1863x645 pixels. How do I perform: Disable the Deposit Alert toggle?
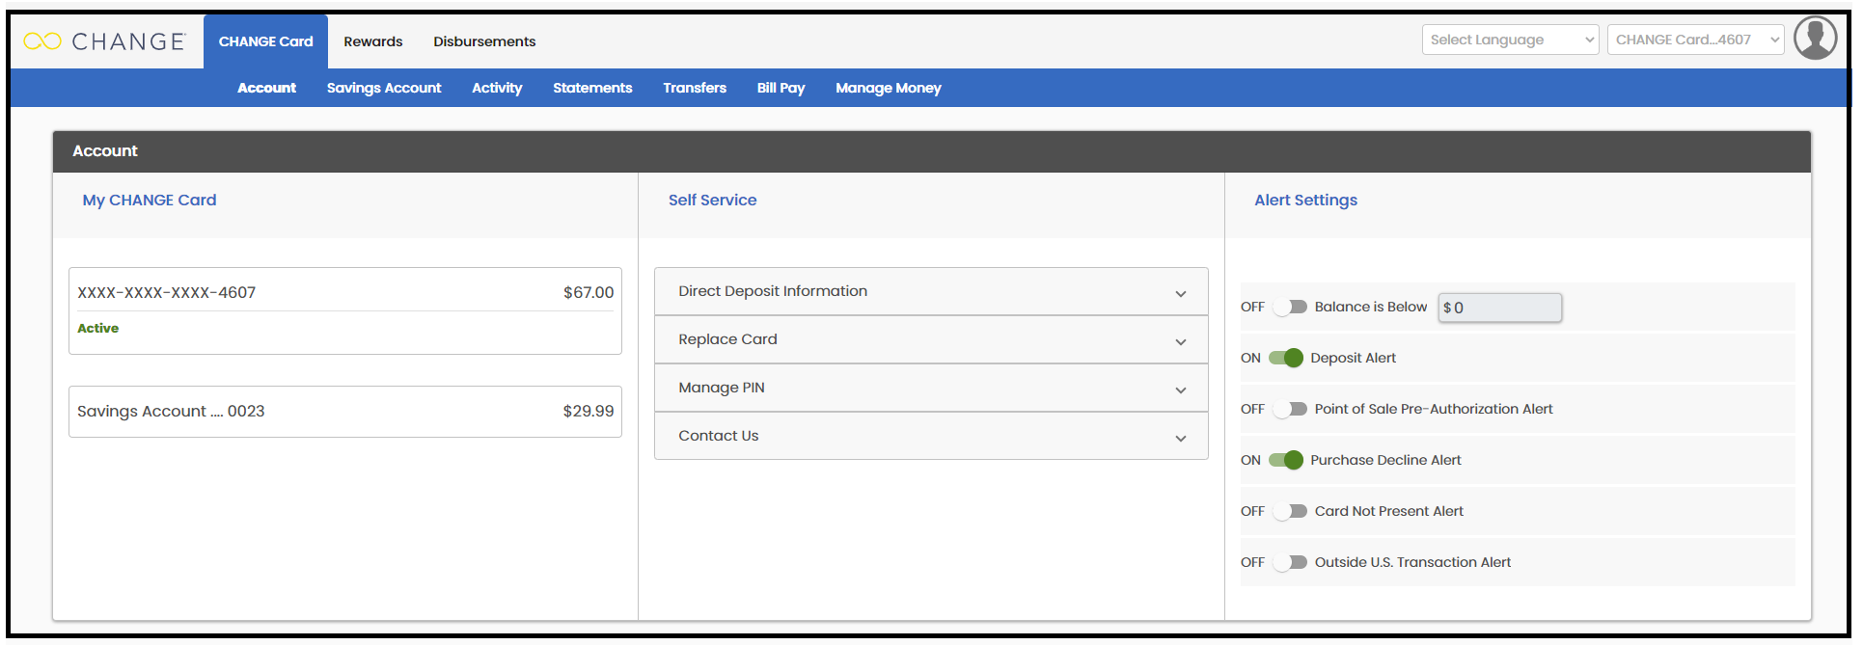click(1286, 358)
